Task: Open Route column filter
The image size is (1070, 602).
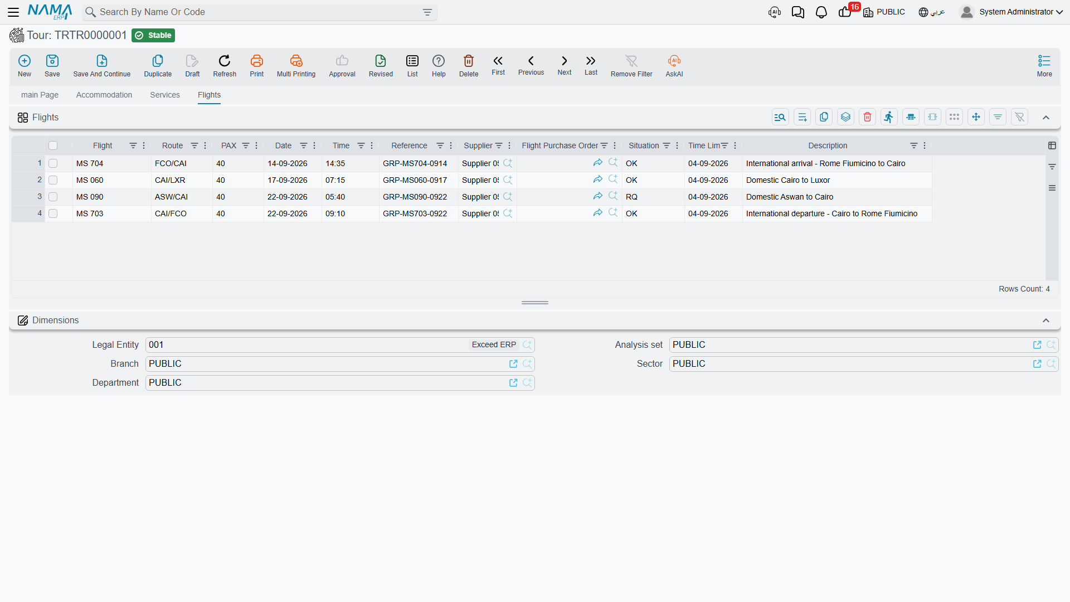Action: (194, 145)
